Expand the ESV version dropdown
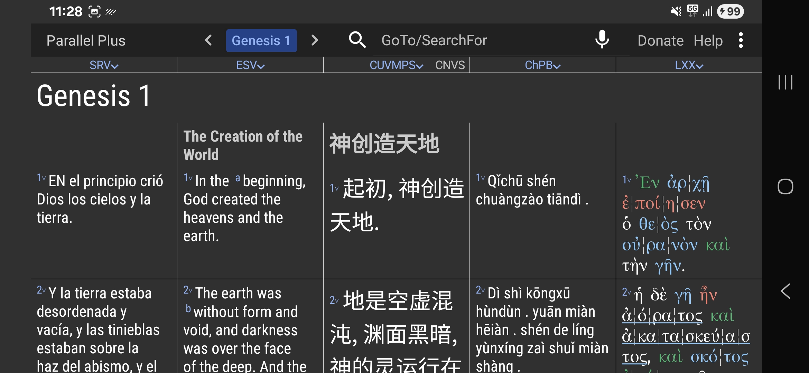Screen dimensions: 809x373 click(x=250, y=65)
